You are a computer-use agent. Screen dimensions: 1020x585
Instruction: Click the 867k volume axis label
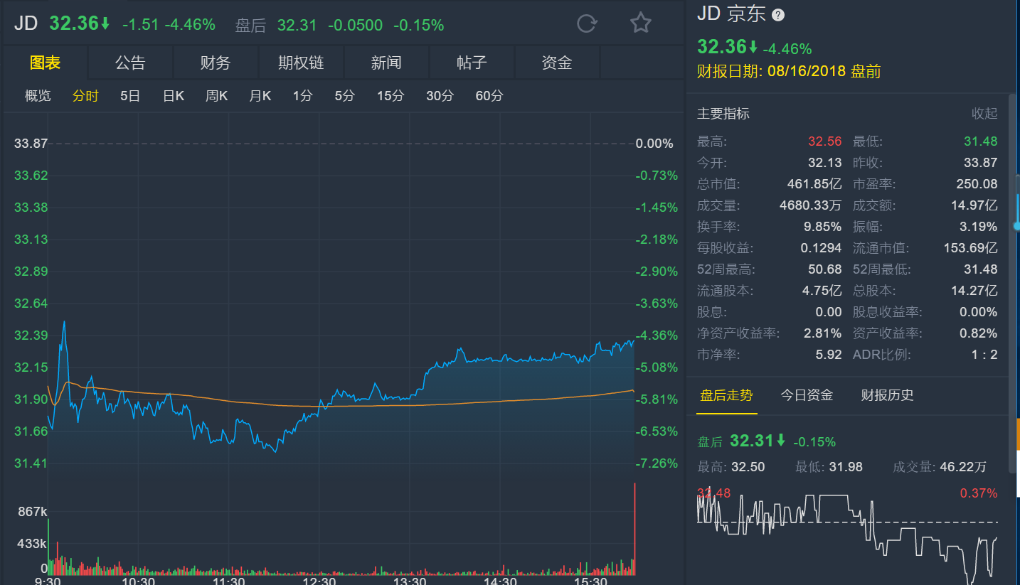(x=33, y=512)
